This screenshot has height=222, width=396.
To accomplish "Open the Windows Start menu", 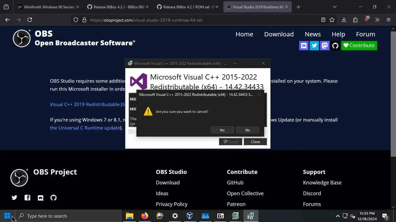I will 7,216.
